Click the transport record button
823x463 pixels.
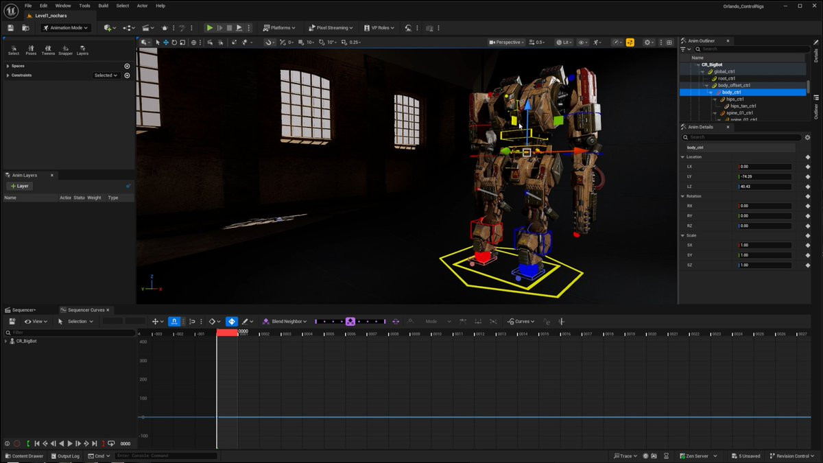(16, 444)
